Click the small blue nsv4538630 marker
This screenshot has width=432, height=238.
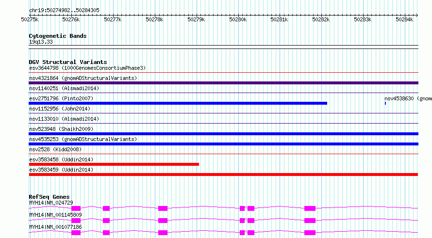[x=385, y=103]
